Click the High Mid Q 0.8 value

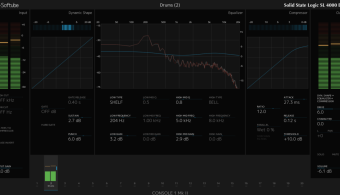tap(179, 102)
